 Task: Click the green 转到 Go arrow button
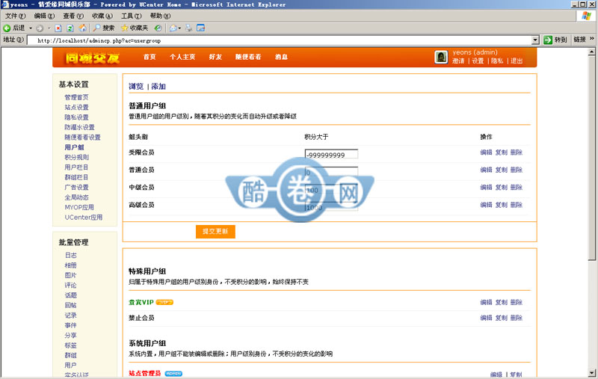[x=555, y=40]
